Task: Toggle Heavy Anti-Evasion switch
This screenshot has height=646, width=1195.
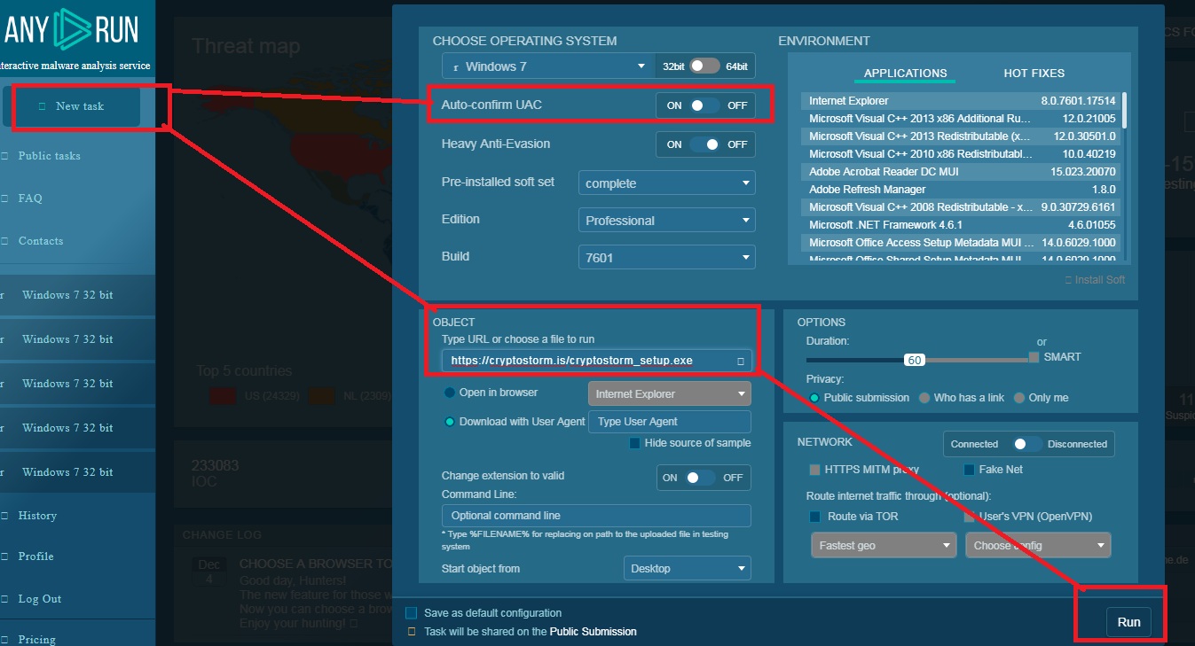Action: pyautogui.click(x=705, y=144)
